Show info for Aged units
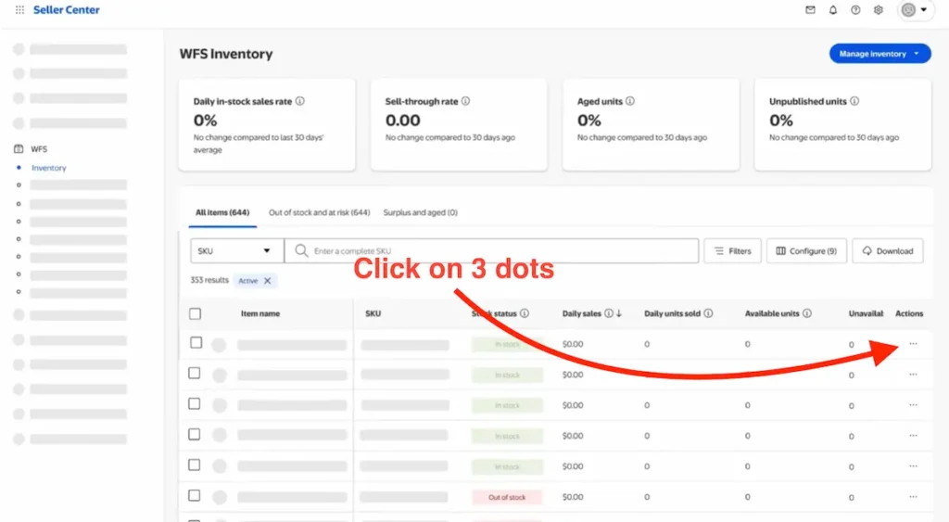949x522 pixels. pos(630,101)
